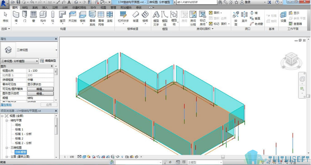Click the drawing area horizontal scrollbar thumb

click(x=223, y=157)
